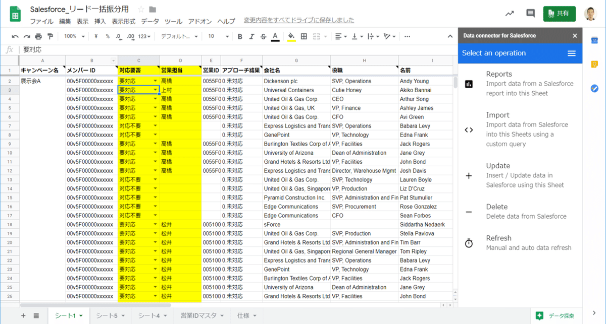Open Google Calendar from the side panel

pyautogui.click(x=594, y=40)
